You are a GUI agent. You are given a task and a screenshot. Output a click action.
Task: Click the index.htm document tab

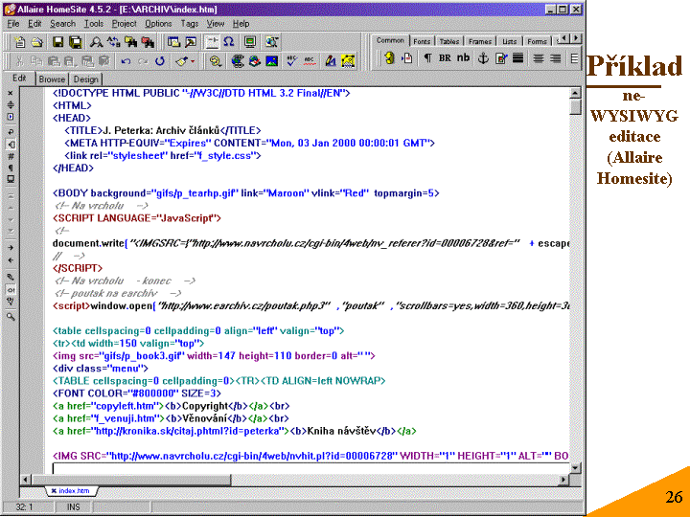[x=72, y=491]
